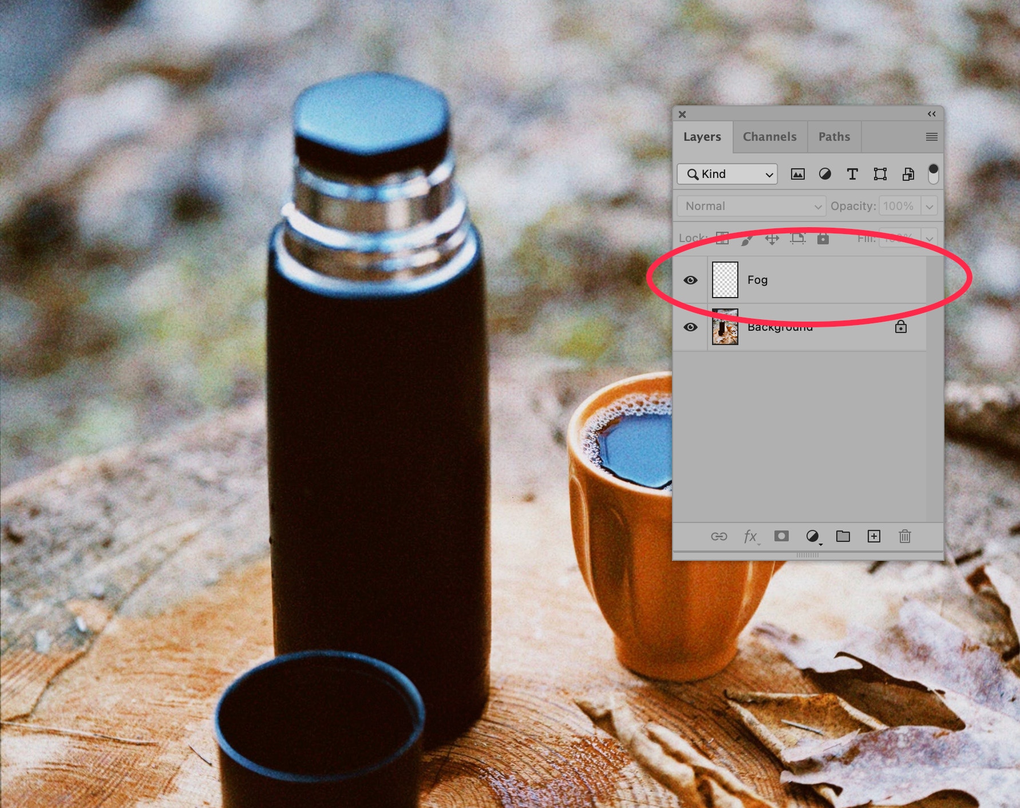
Task: Toggle the layer filtering switch
Action: coord(933,174)
